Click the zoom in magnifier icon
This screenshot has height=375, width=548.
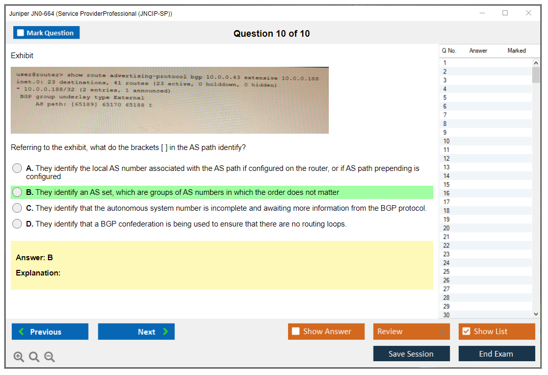click(19, 357)
